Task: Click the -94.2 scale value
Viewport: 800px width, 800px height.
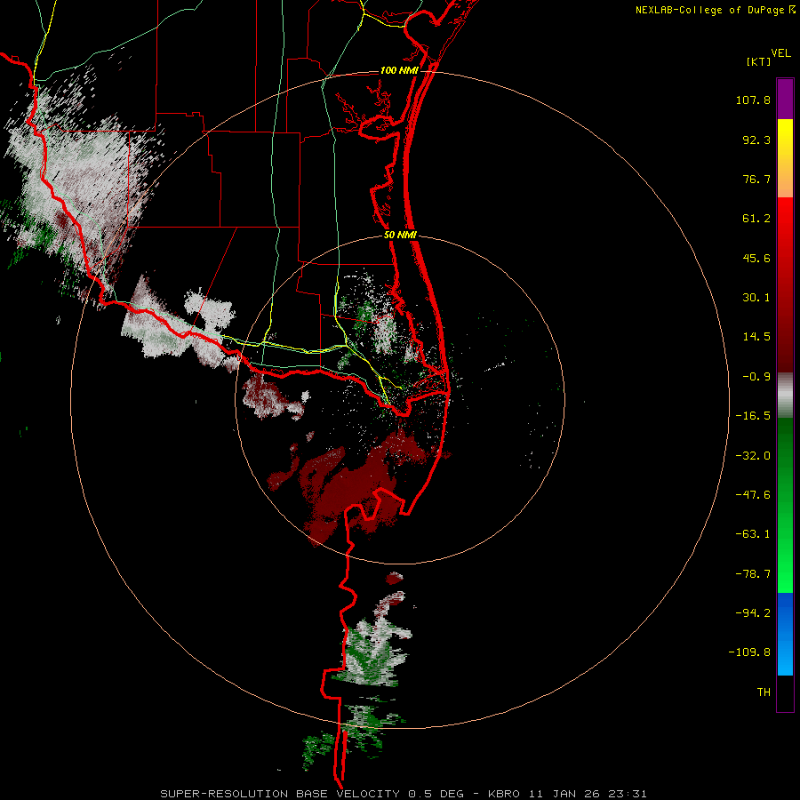Action: [x=753, y=612]
